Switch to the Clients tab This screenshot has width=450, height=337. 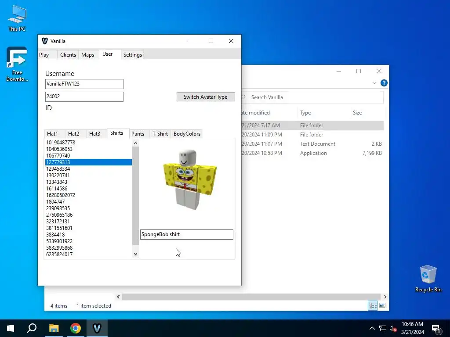(68, 55)
